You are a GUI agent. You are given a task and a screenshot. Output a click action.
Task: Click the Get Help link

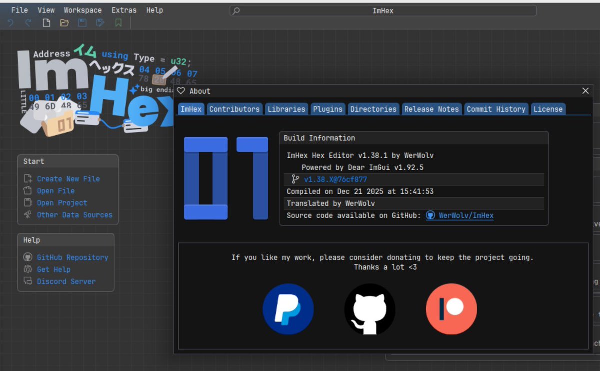click(54, 269)
